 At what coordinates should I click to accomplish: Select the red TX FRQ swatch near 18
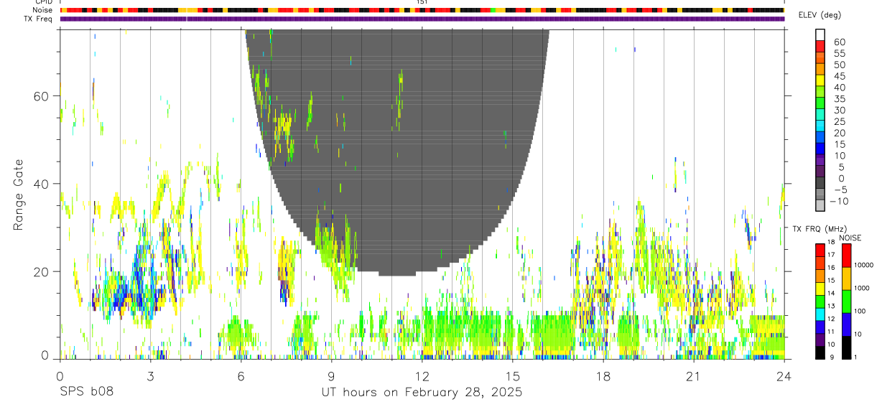click(820, 250)
